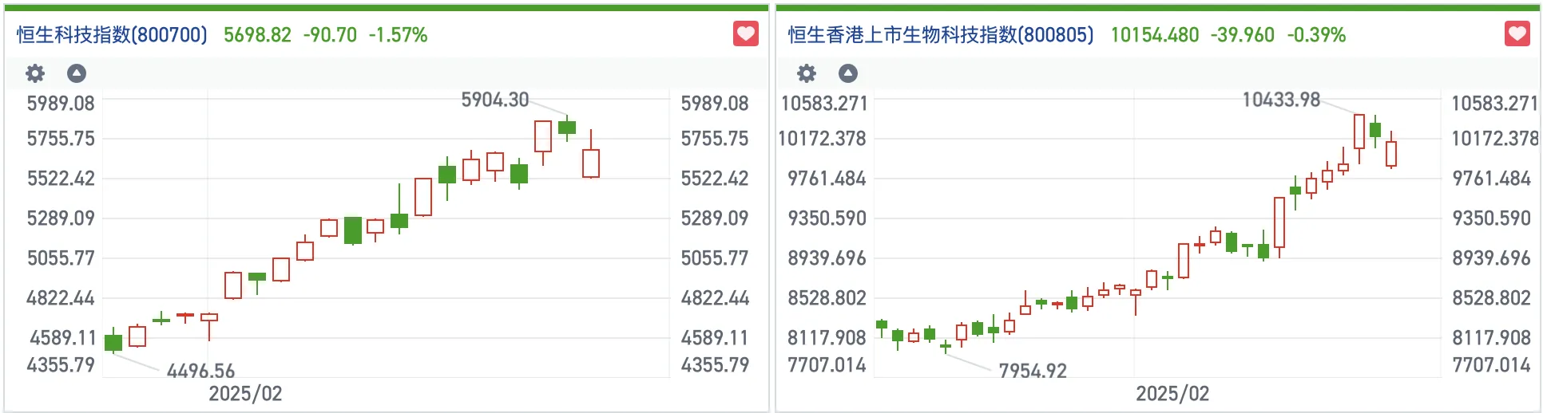
Task: Click the 2025/02 date label in right chart
Action: tap(1172, 394)
